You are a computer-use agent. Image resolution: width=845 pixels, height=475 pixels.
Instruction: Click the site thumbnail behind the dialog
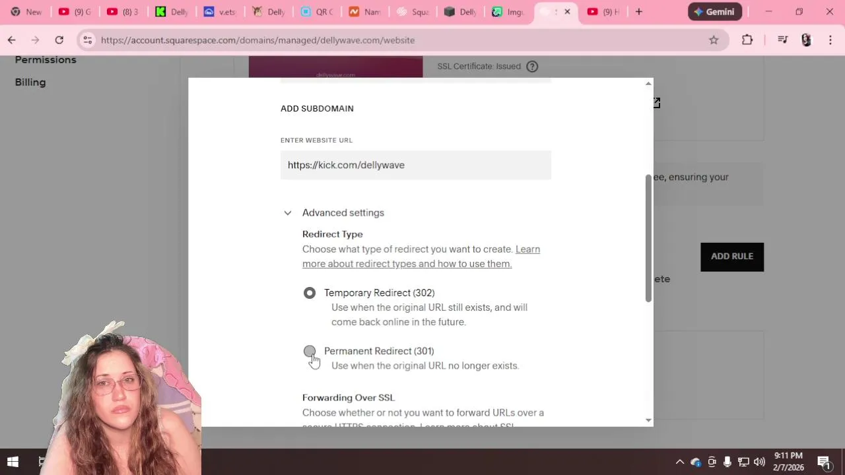(335, 67)
